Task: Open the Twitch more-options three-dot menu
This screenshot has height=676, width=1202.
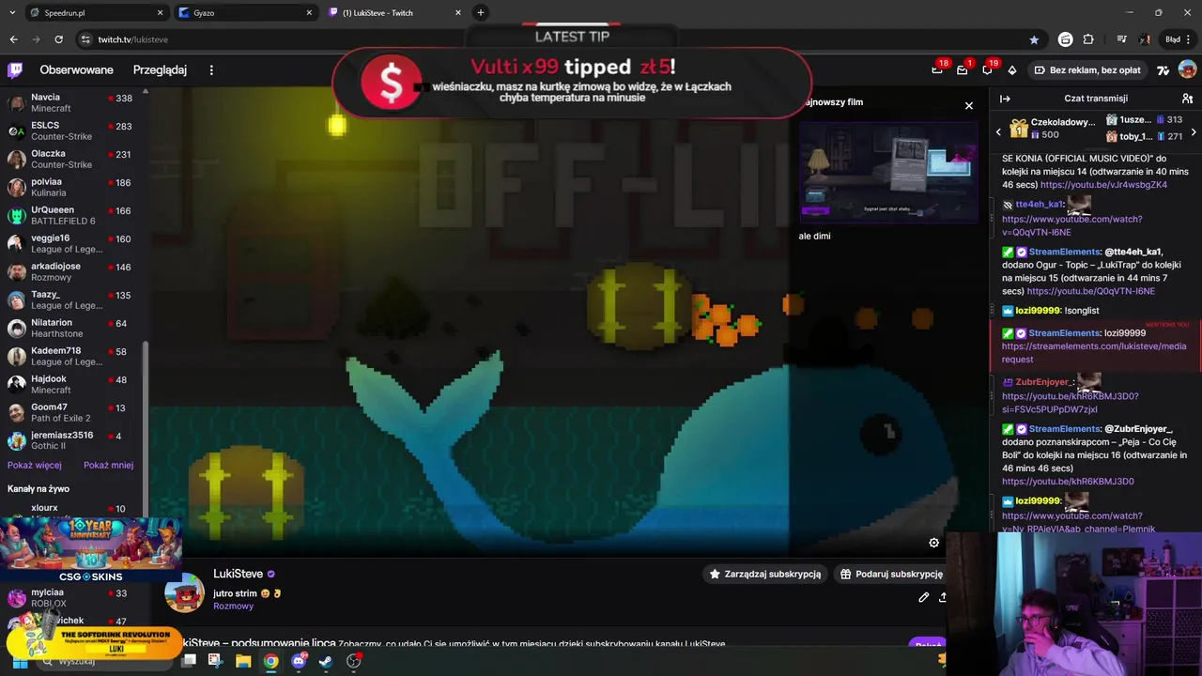Action: (211, 69)
